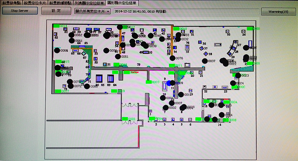
Task: Click the black tag marker labeled 0076
Action: 172,58
